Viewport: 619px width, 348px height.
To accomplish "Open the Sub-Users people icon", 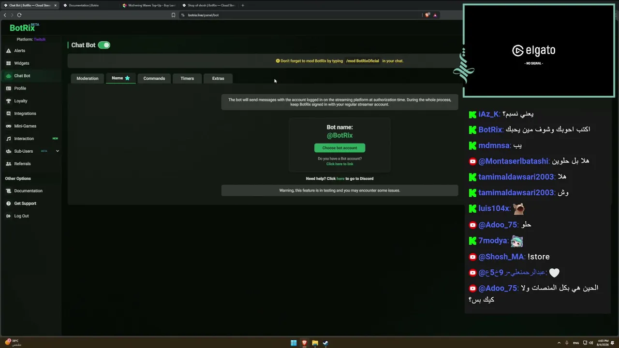I will click(9, 151).
